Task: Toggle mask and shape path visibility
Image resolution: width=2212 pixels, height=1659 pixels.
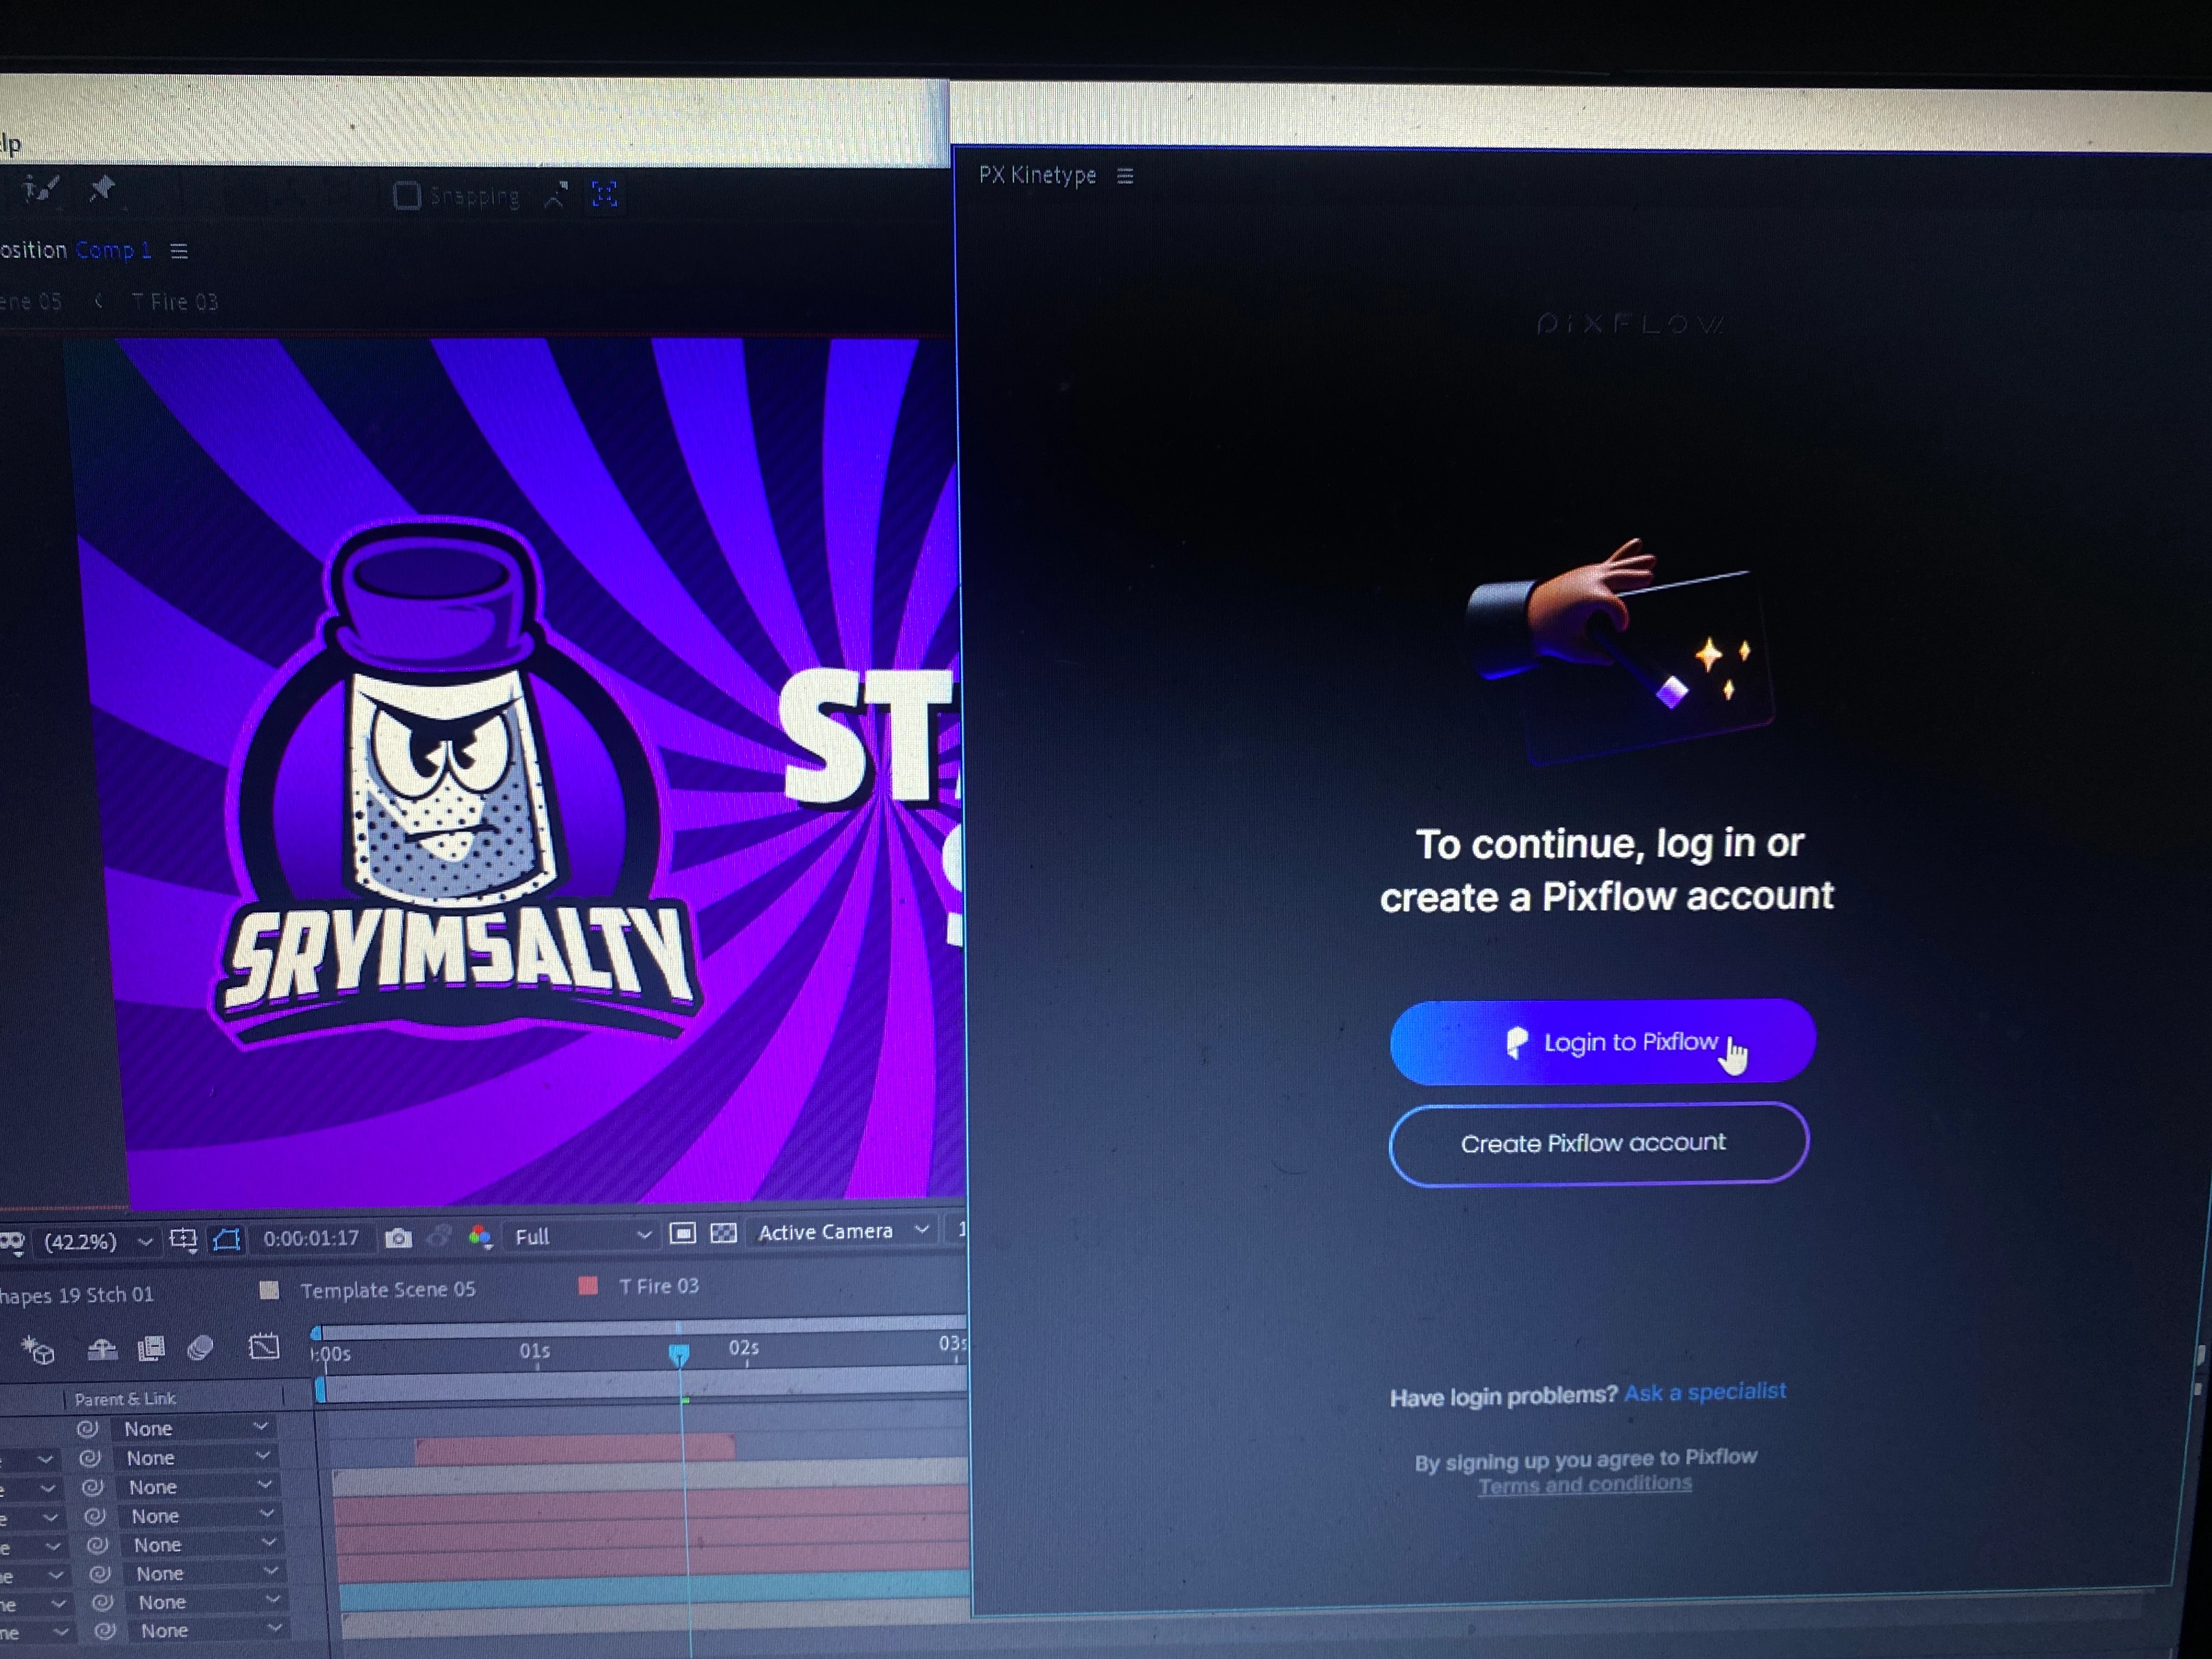Action: 227,1240
